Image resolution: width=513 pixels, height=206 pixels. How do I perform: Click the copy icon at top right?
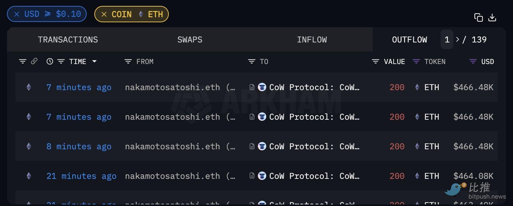(479, 18)
